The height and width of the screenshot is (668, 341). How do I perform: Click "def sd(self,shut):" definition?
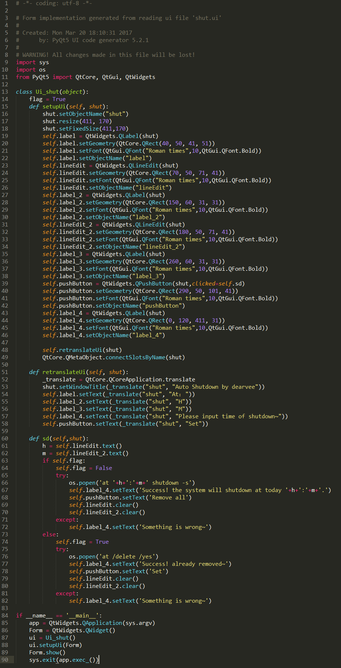(x=59, y=439)
